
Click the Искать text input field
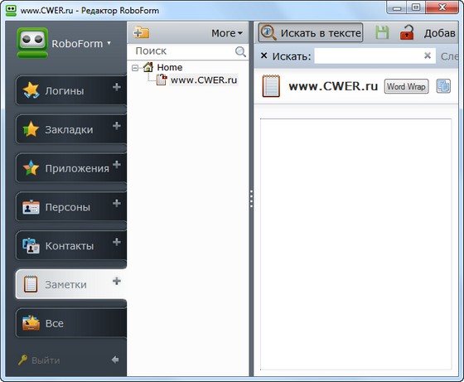(x=375, y=56)
